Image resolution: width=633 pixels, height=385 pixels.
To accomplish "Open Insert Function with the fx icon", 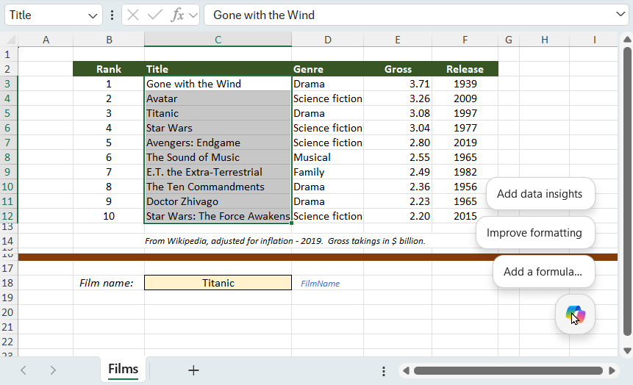I will point(177,15).
